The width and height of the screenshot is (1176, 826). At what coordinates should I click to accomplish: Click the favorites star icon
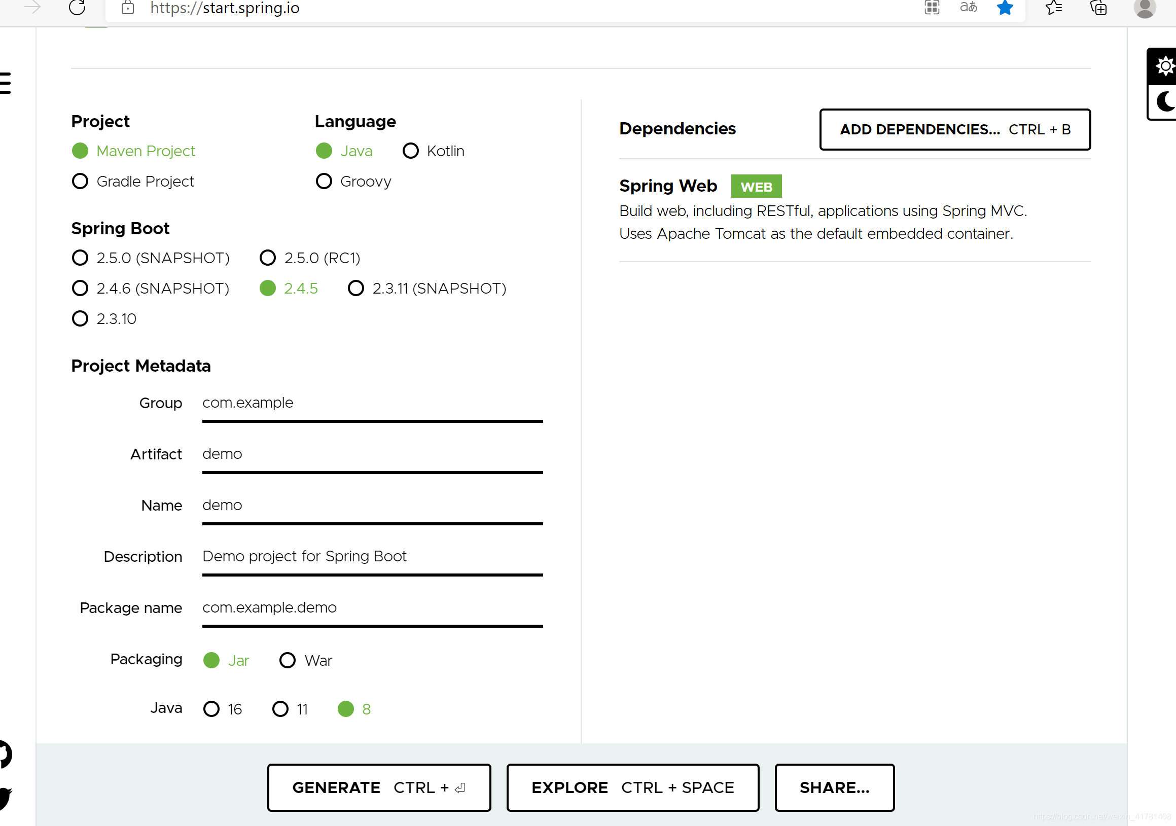click(1005, 7)
